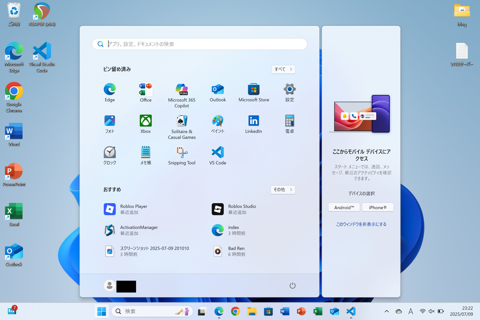Open the LinkedIn pinned app
Image resolution: width=480 pixels, height=320 pixels.
[x=253, y=124]
